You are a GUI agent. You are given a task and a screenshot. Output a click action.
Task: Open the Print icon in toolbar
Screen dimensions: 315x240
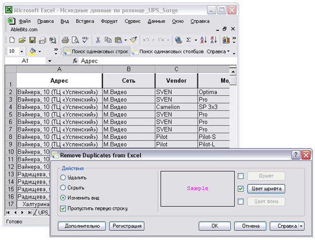point(65,40)
